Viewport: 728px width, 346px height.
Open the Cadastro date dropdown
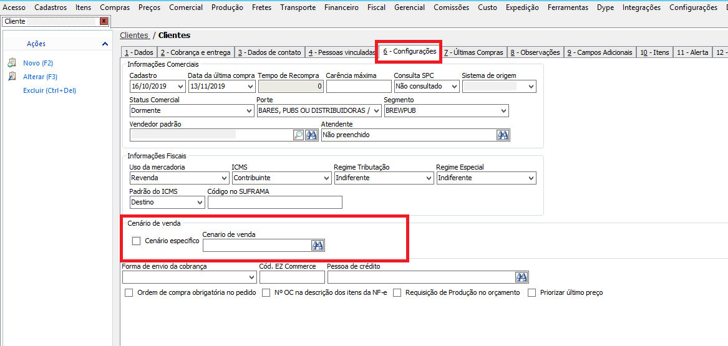click(x=181, y=86)
